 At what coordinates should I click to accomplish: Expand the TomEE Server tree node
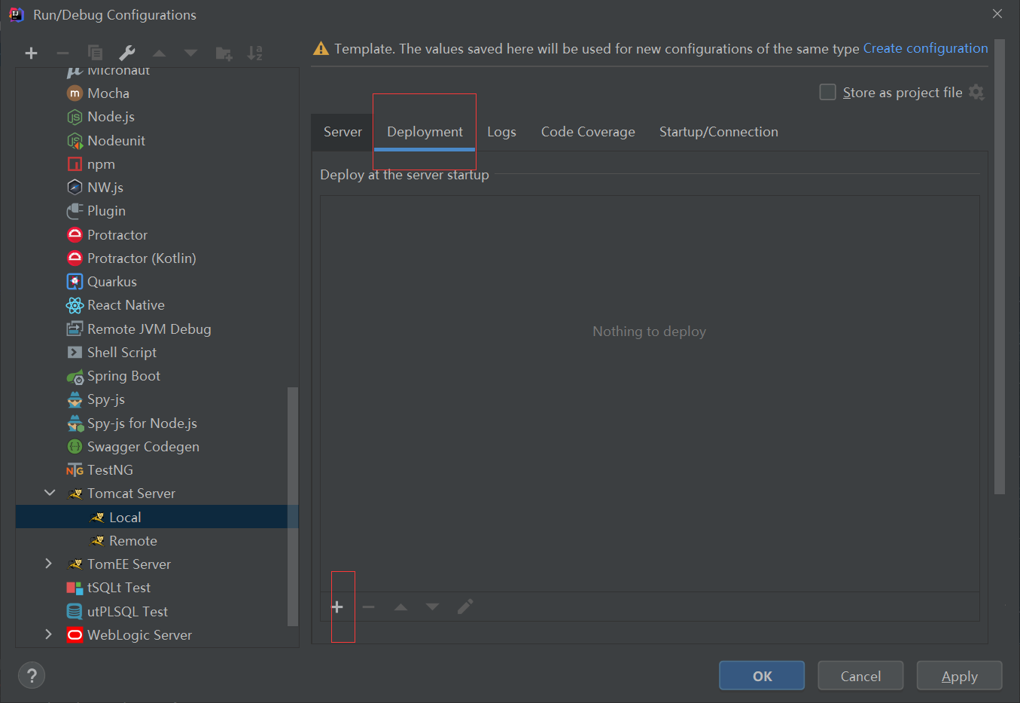pyautogui.click(x=48, y=564)
